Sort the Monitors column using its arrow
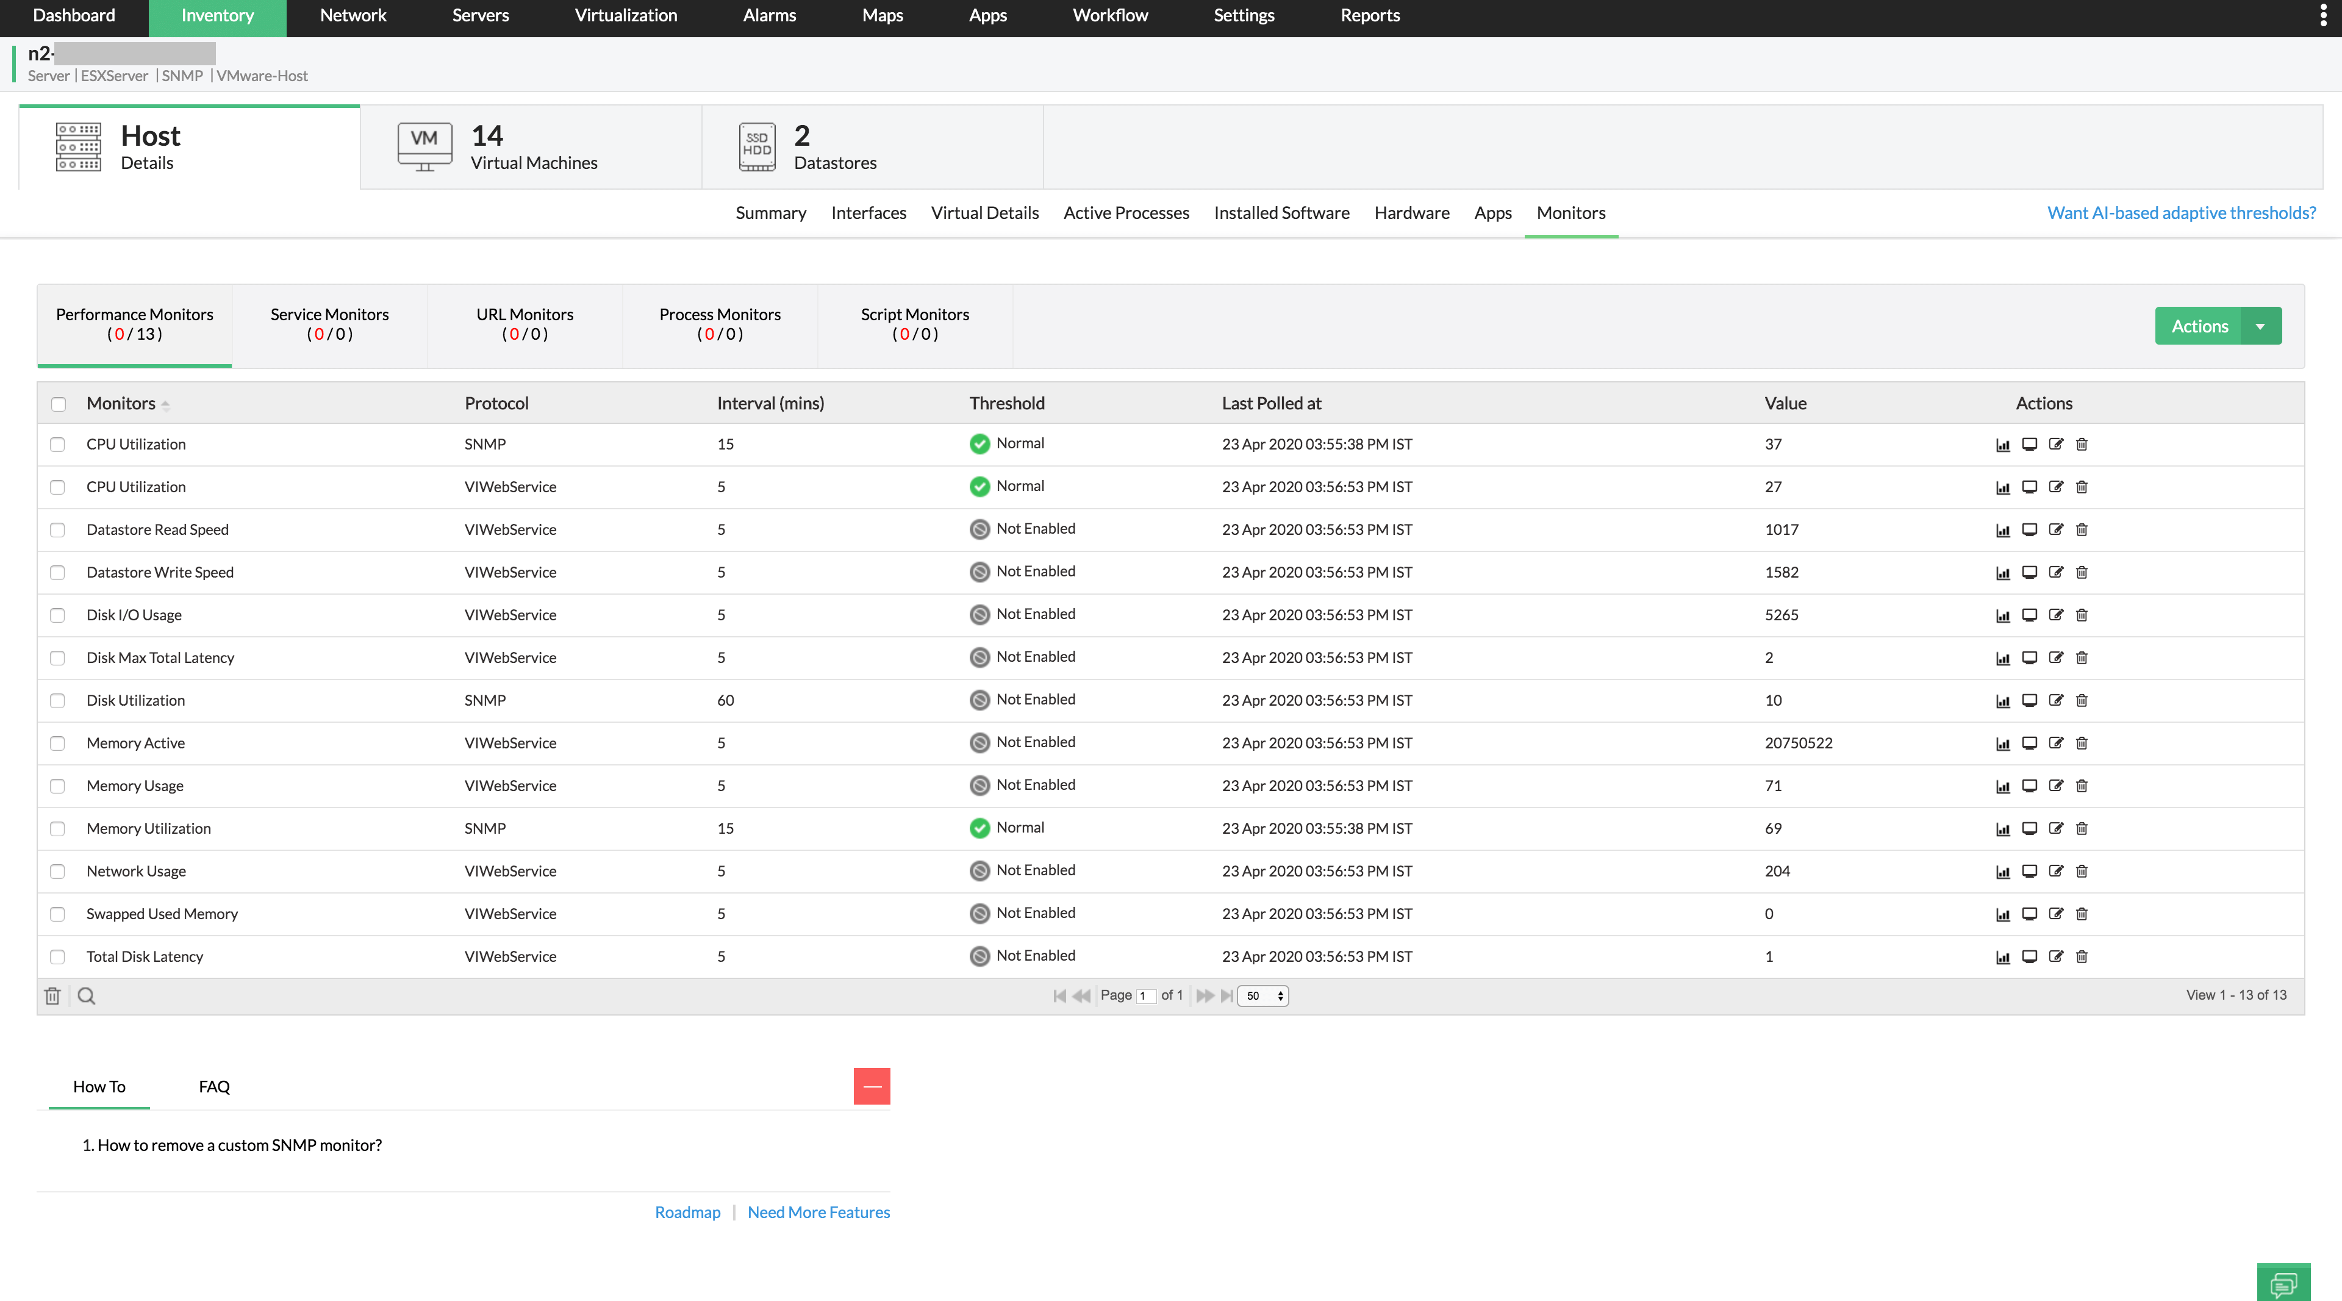Image resolution: width=2342 pixels, height=1301 pixels. pyautogui.click(x=167, y=404)
